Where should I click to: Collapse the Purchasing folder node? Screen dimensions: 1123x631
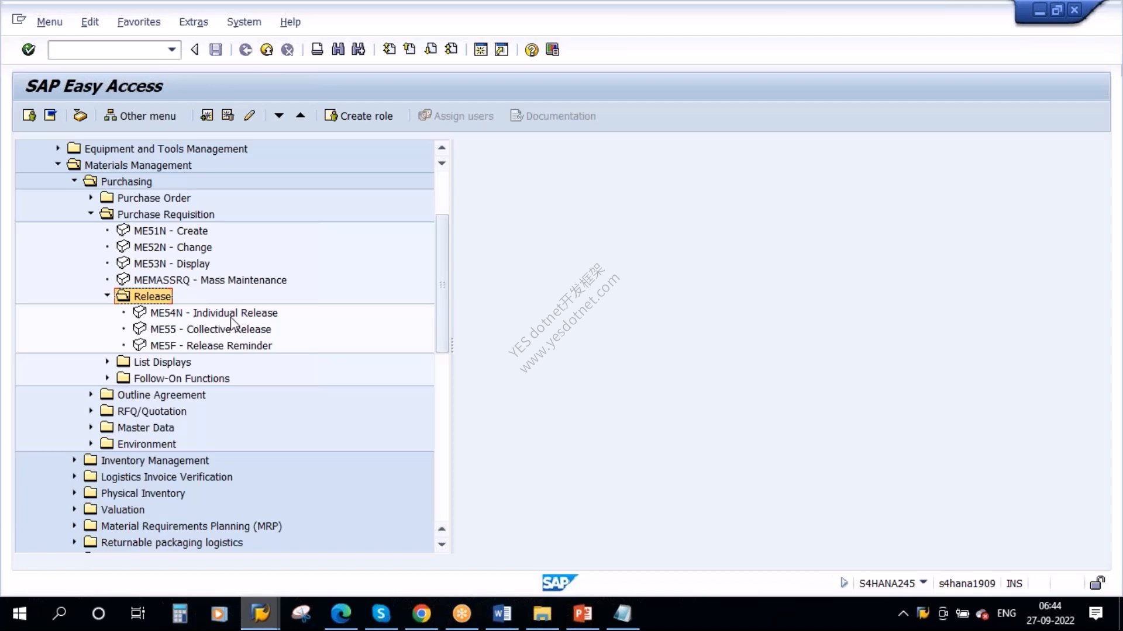[x=74, y=181]
